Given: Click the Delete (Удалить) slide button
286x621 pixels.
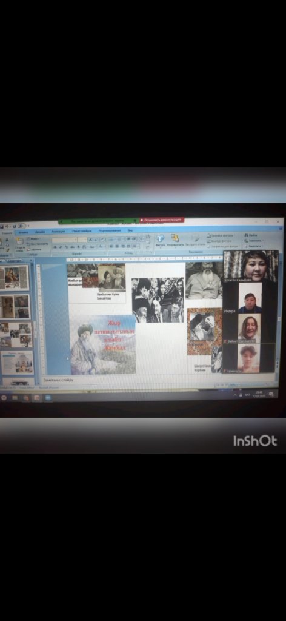Looking at the screenshot, I should click(34, 249).
